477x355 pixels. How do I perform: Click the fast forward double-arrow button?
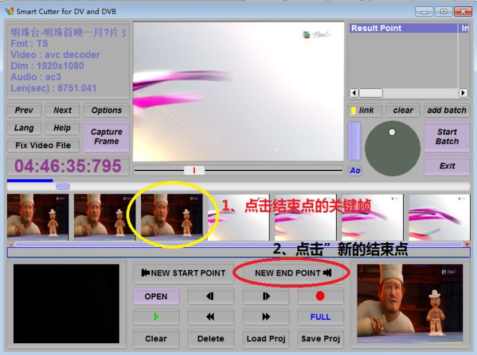click(x=265, y=317)
